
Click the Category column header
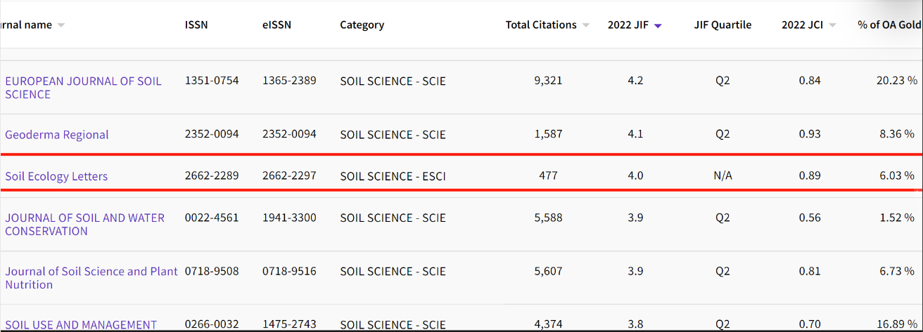[x=362, y=25]
